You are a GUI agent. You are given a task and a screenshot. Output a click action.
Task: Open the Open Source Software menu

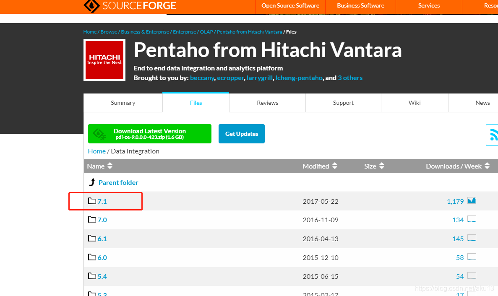290,6
